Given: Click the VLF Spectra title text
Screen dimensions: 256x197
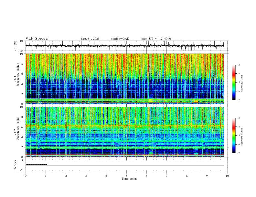Looking at the screenshot, I should [37, 39].
